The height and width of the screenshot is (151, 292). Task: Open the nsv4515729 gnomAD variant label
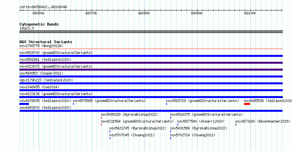point(202,101)
